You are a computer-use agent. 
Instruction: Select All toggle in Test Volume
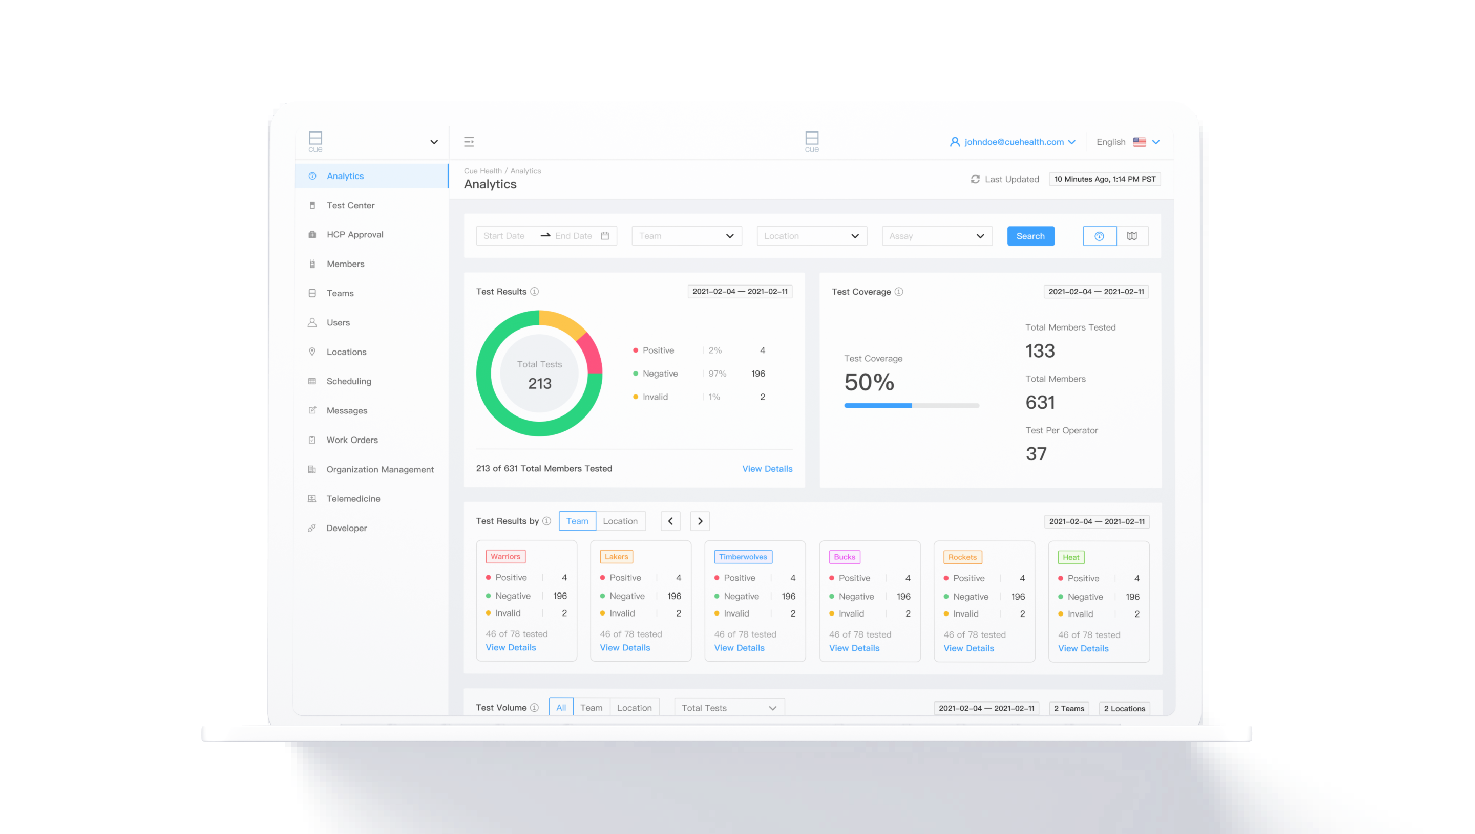click(561, 708)
